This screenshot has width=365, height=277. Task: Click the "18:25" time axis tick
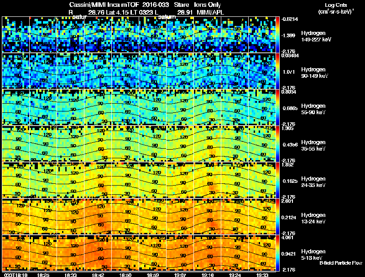[43, 275]
